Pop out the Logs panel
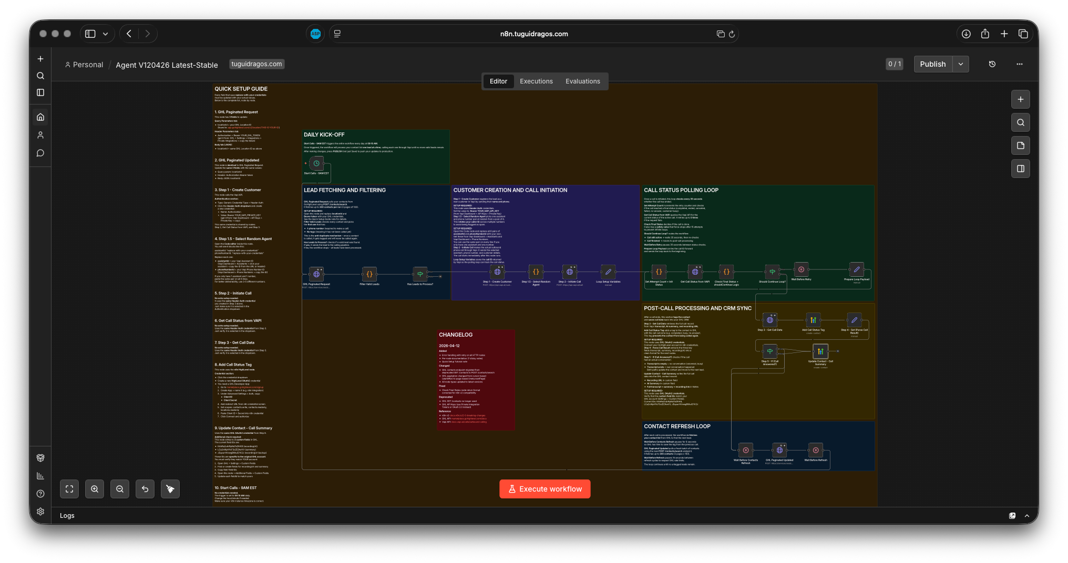Screen dimensions: 1068x563 point(1012,516)
